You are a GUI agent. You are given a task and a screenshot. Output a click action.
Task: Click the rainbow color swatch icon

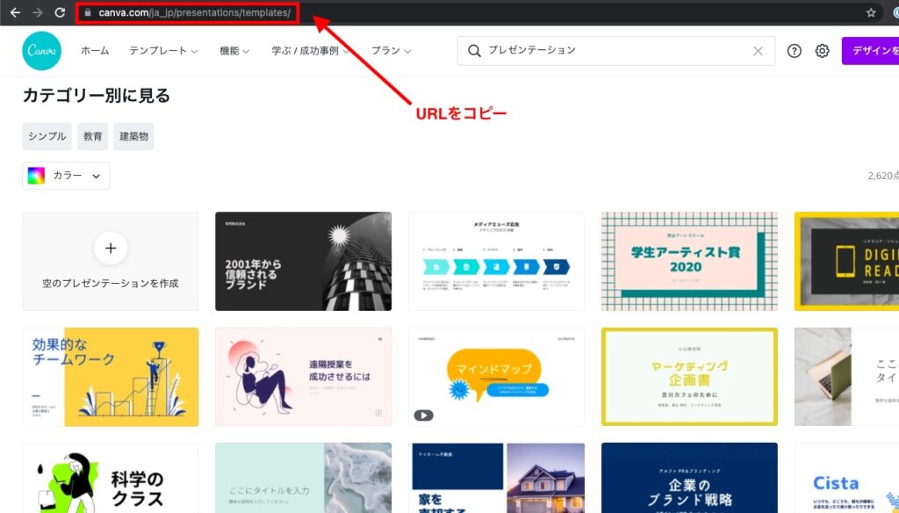(36, 176)
